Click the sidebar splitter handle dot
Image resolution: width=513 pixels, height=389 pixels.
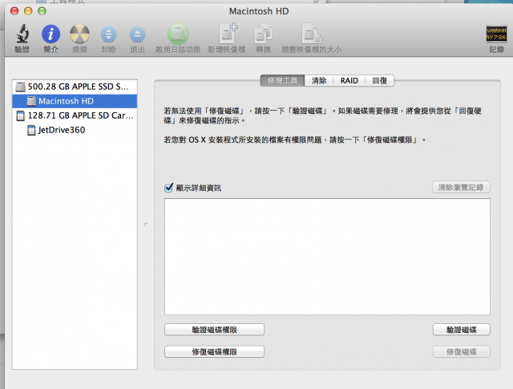pos(146,225)
